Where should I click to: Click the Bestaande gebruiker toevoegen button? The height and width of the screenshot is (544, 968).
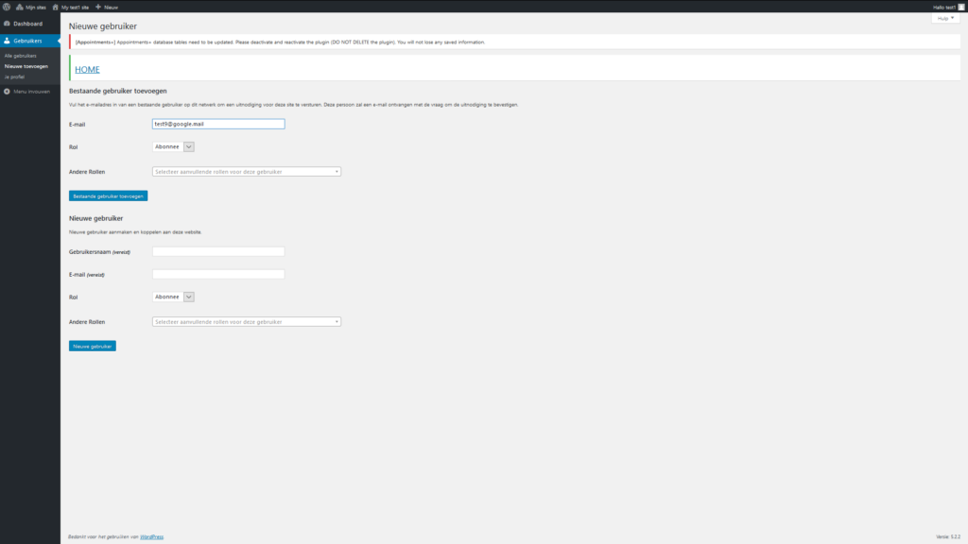pos(108,195)
